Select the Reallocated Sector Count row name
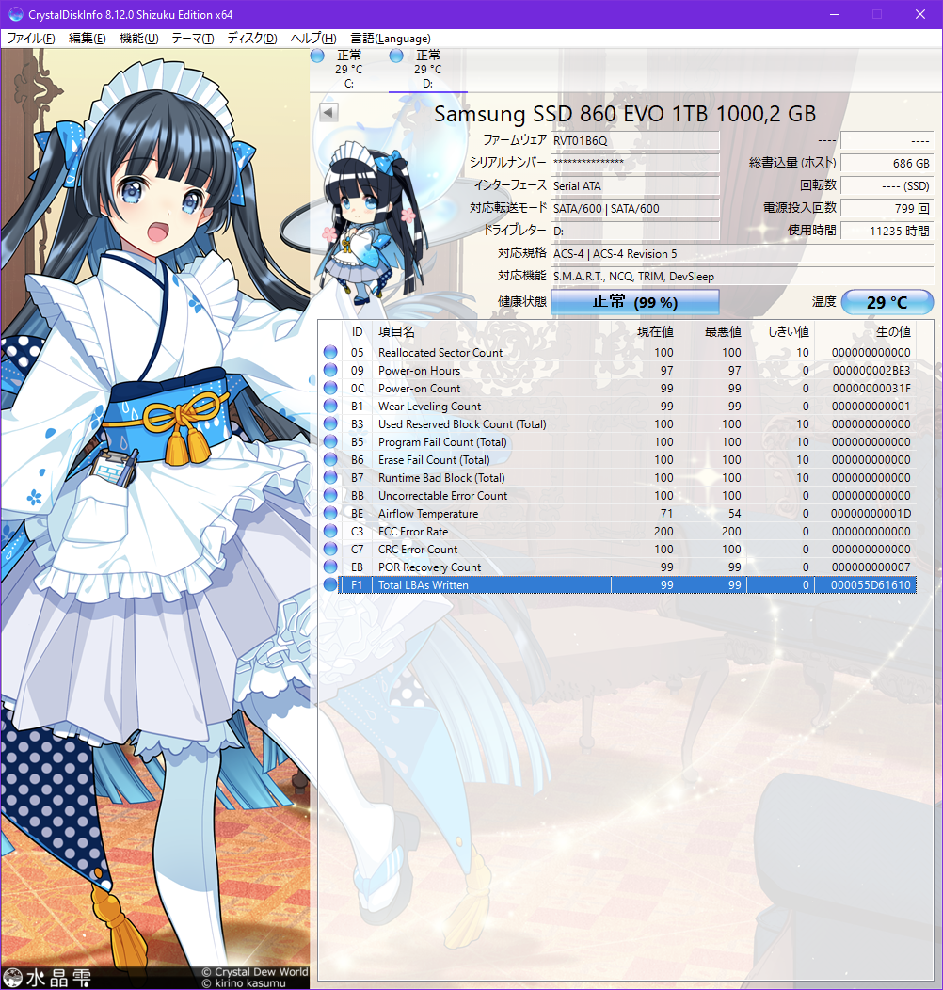The width and height of the screenshot is (943, 990). pyautogui.click(x=440, y=352)
